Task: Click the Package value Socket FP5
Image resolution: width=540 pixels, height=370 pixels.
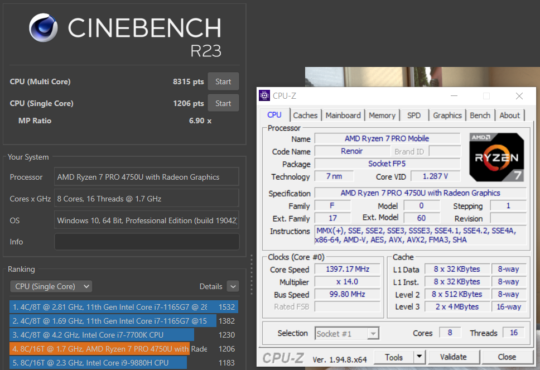Action: [x=387, y=164]
